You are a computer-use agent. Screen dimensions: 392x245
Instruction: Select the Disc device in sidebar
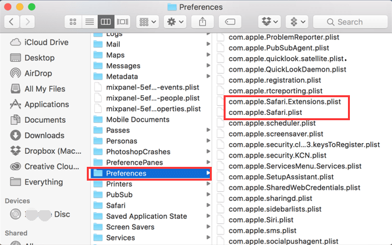point(40,214)
